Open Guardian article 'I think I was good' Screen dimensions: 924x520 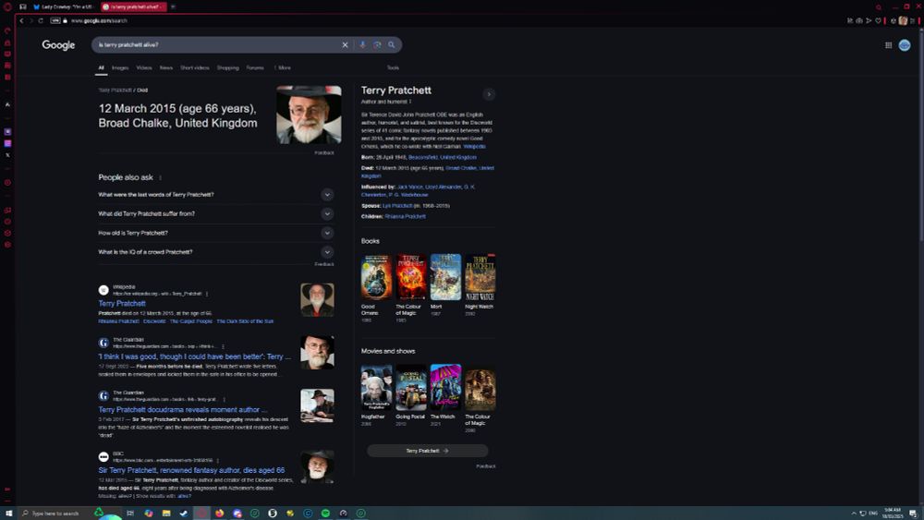click(194, 357)
